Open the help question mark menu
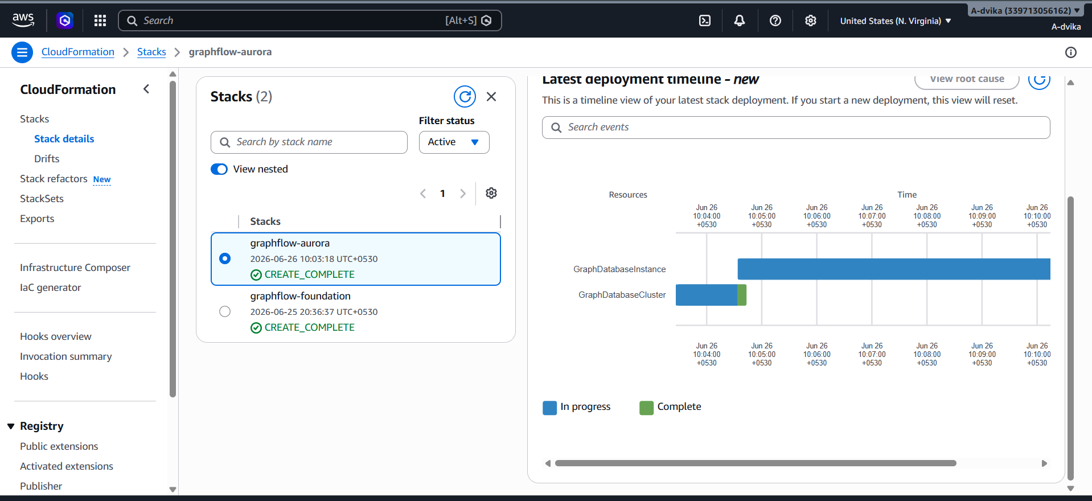 tap(775, 20)
